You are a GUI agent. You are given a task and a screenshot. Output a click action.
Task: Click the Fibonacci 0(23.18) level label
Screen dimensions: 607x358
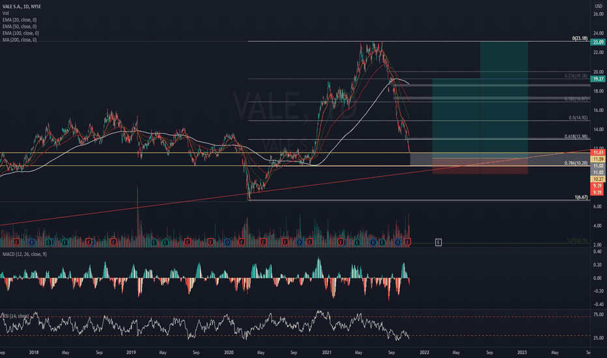580,38
